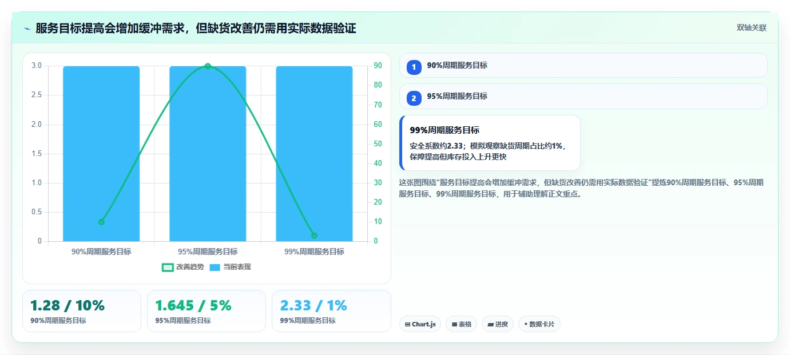
Task: Open the 2.33 / 1% stat card
Action: tap(331, 311)
